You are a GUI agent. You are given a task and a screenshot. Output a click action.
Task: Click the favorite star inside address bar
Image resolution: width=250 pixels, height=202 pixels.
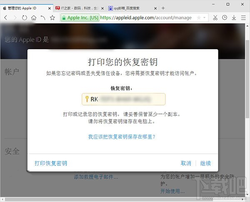[x=199, y=18]
